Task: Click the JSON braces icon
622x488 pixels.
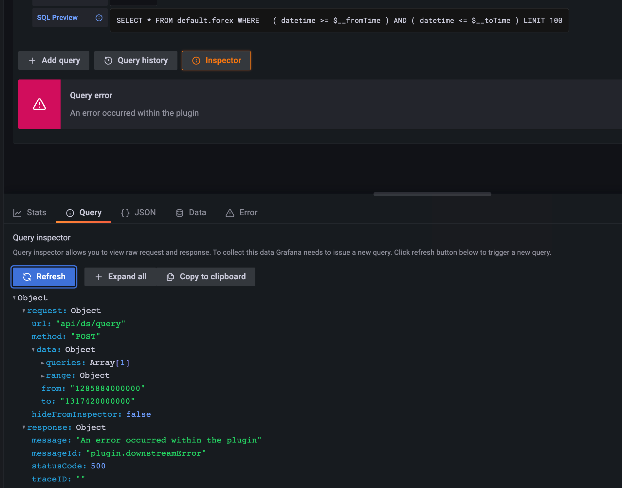Action: click(x=125, y=213)
